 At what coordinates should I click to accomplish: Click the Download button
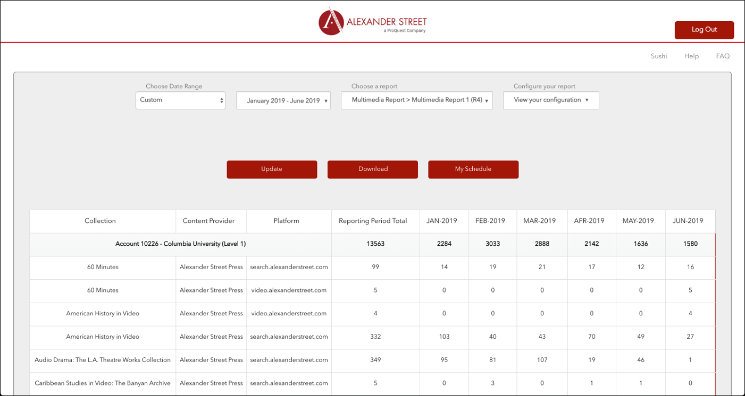(x=373, y=169)
